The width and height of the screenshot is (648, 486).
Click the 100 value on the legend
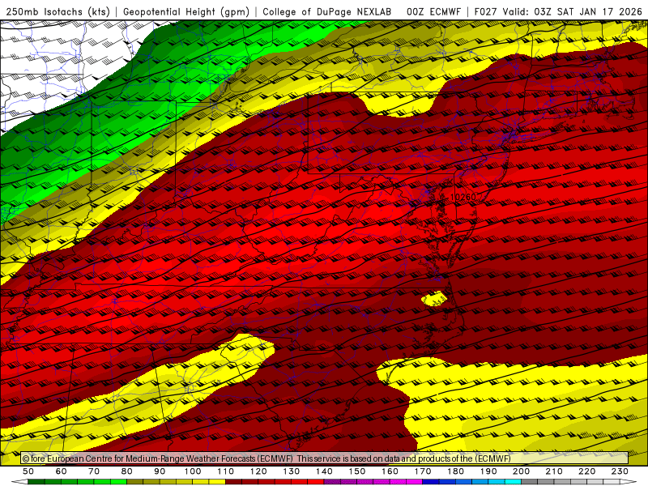[193, 471]
